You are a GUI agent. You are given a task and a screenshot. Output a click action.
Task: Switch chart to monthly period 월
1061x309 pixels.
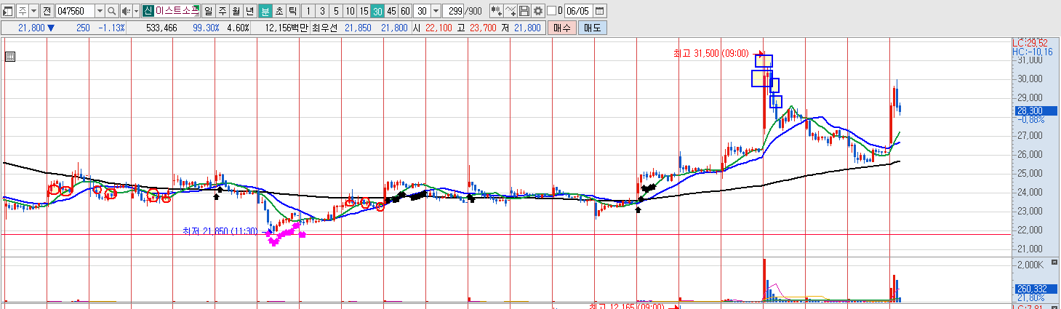coord(236,11)
